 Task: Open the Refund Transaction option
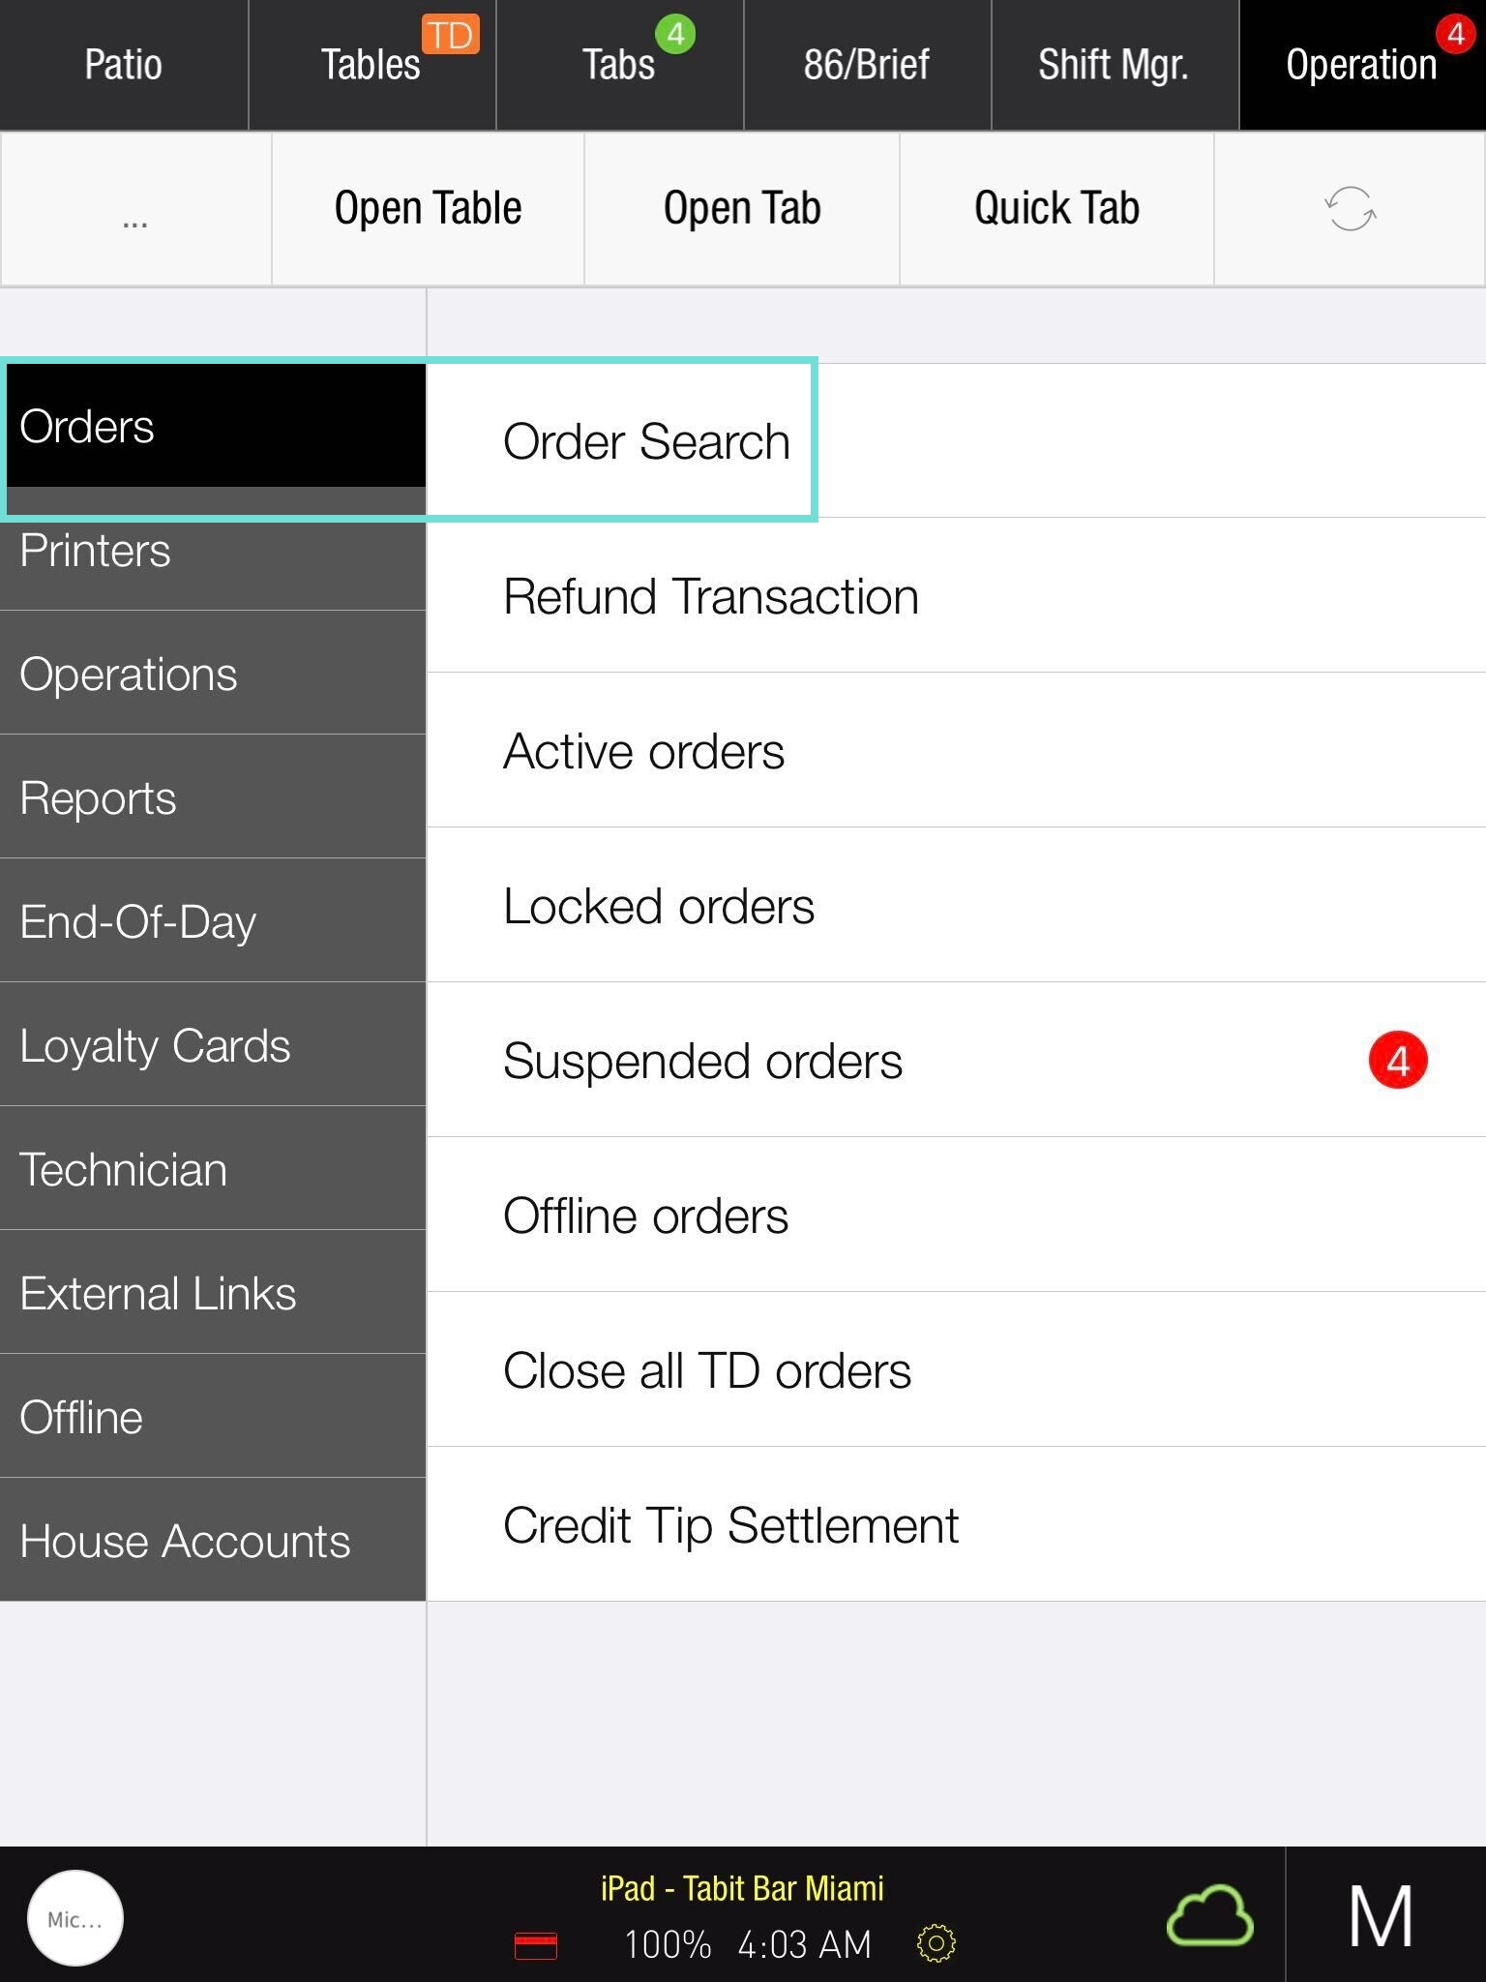coord(711,596)
